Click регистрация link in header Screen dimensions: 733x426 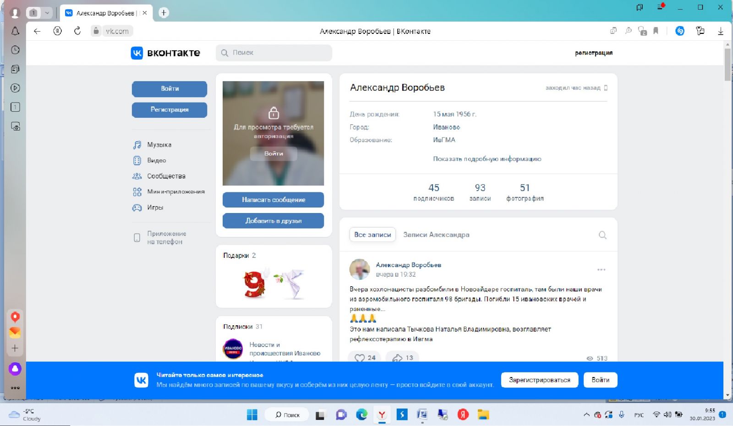[x=594, y=53]
